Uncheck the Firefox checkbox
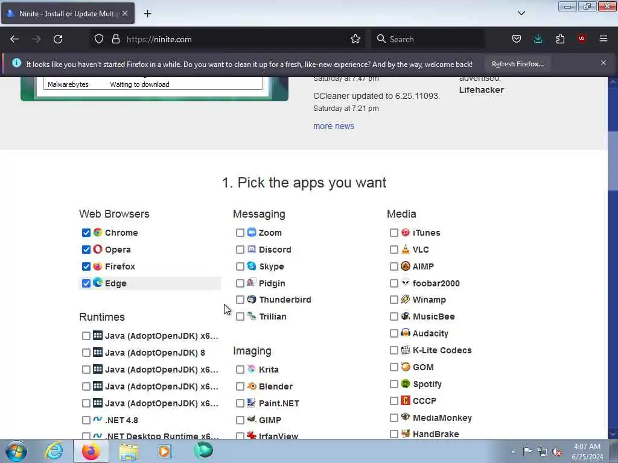The image size is (618, 463). click(x=86, y=266)
